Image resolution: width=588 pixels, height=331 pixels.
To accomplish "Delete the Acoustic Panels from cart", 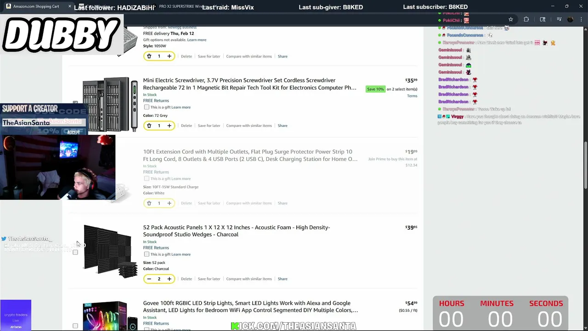I will tap(187, 279).
